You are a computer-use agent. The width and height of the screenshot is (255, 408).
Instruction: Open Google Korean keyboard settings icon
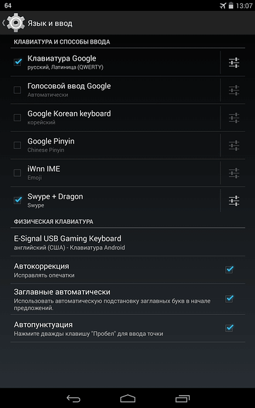pyautogui.click(x=234, y=118)
